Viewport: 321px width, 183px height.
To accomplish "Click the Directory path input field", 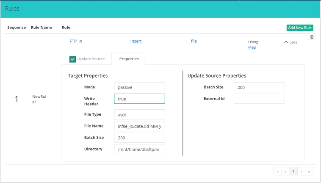I will tap(139, 149).
